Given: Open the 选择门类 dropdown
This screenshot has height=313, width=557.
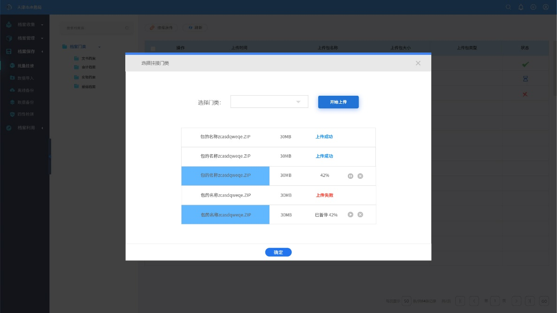Looking at the screenshot, I should click(269, 102).
